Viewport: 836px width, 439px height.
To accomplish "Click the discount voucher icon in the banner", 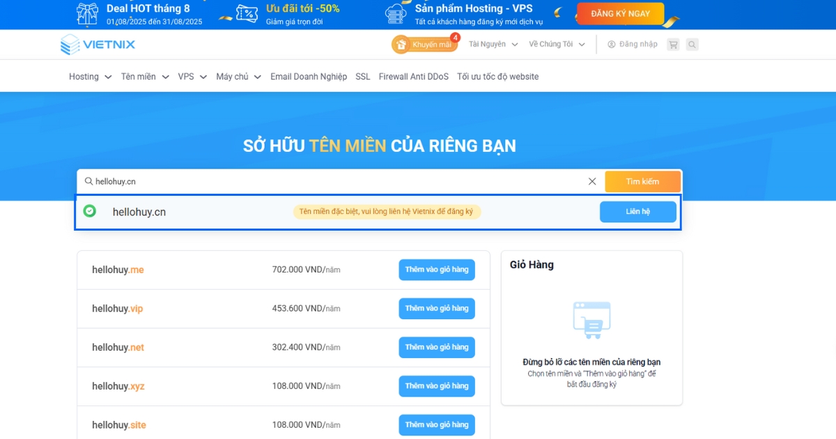I will tap(245, 13).
